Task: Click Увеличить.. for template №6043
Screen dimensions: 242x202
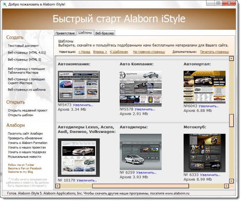Action: (x=209, y=106)
